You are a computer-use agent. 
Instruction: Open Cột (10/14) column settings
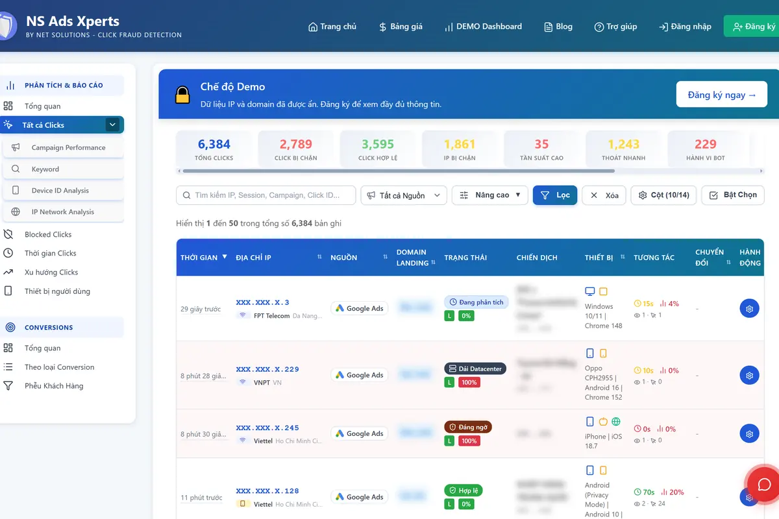[x=663, y=195]
